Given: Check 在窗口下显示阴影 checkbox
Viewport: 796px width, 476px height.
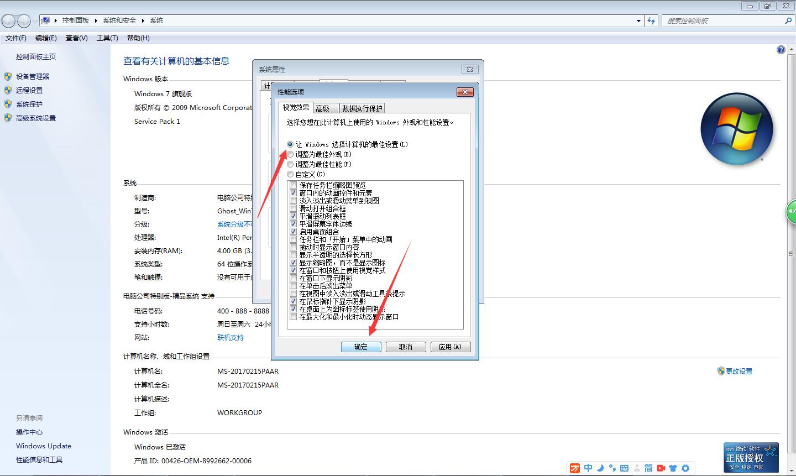Looking at the screenshot, I should pos(294,278).
